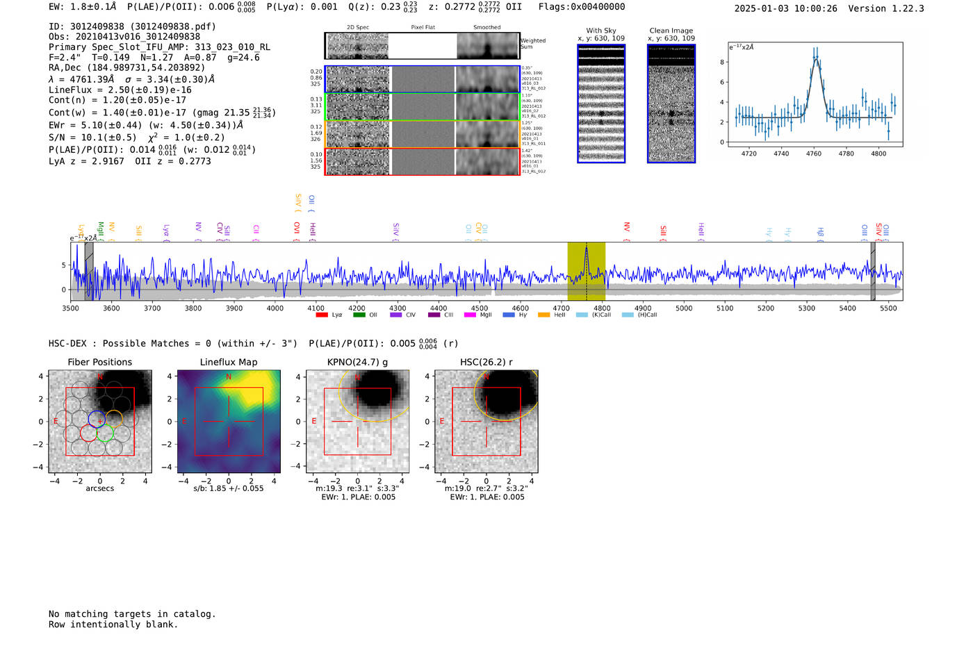The image size is (973, 662).
Task: Click 'EW: 1.8±0.1Å' in the header
Action: click(83, 7)
